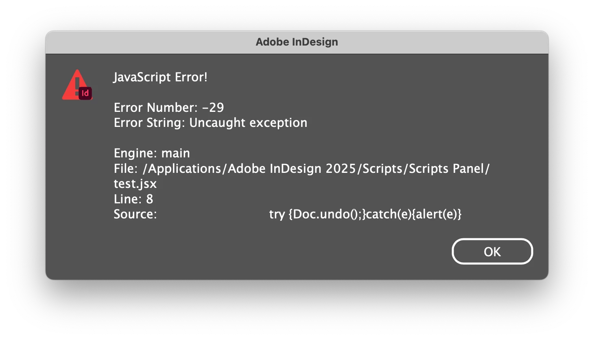Click the File: label in error details

coord(126,168)
